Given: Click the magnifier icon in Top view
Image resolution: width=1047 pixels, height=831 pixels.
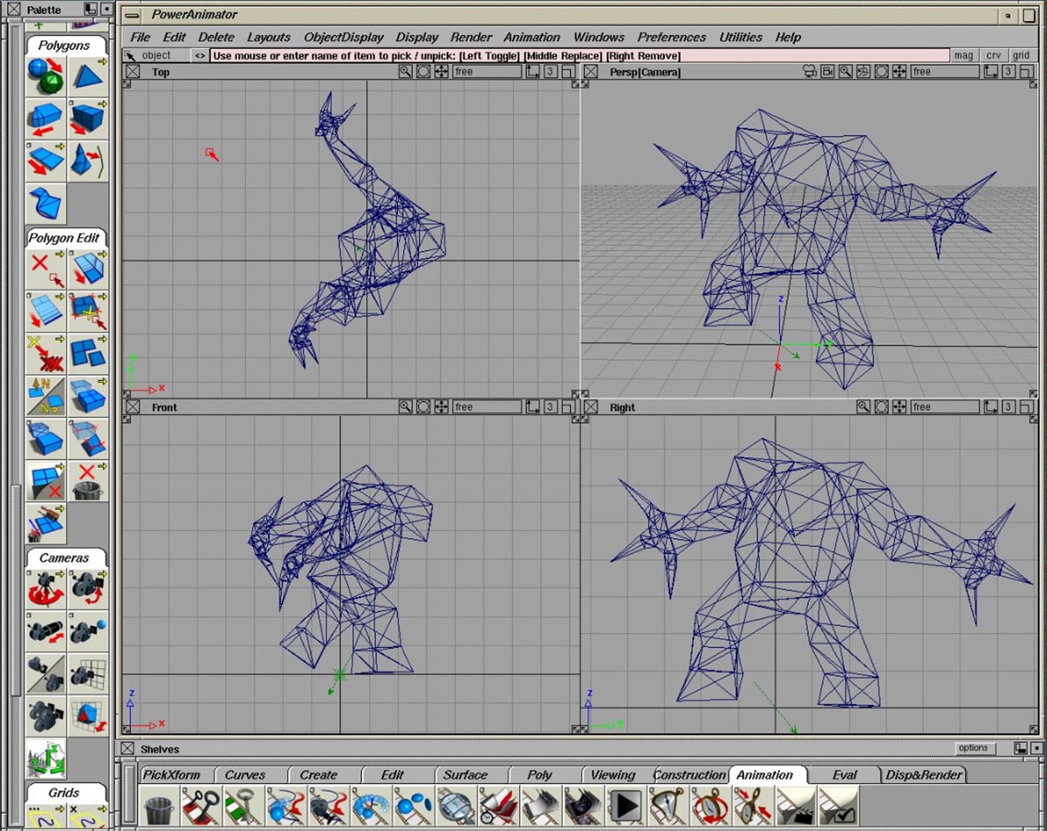Looking at the screenshot, I should [405, 72].
